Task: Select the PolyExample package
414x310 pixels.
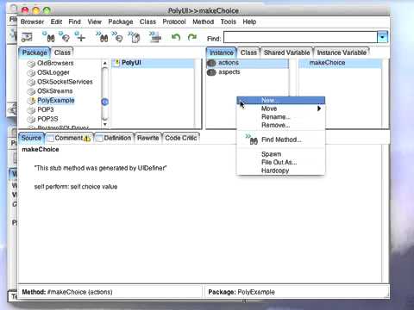Action: coord(56,101)
